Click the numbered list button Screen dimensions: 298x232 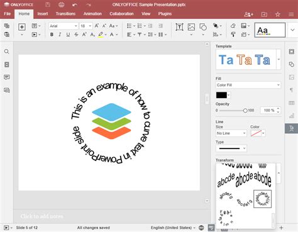140,26
